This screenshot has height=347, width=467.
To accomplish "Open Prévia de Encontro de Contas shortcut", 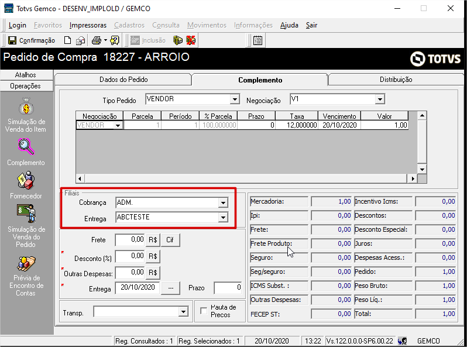I will [26, 264].
